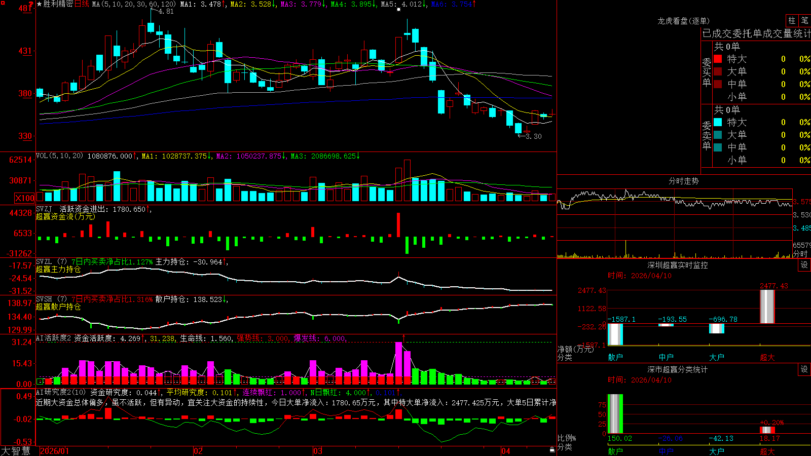Image resolution: width=811 pixels, height=456 pixels.
Task: Click the white star marker above the candlestick peak
Action: coord(398,9)
